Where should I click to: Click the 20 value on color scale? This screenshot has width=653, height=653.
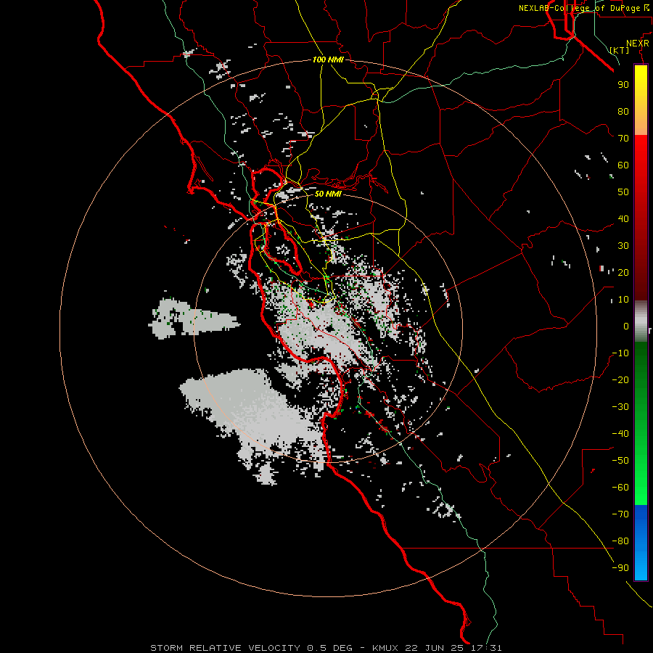pyautogui.click(x=623, y=273)
